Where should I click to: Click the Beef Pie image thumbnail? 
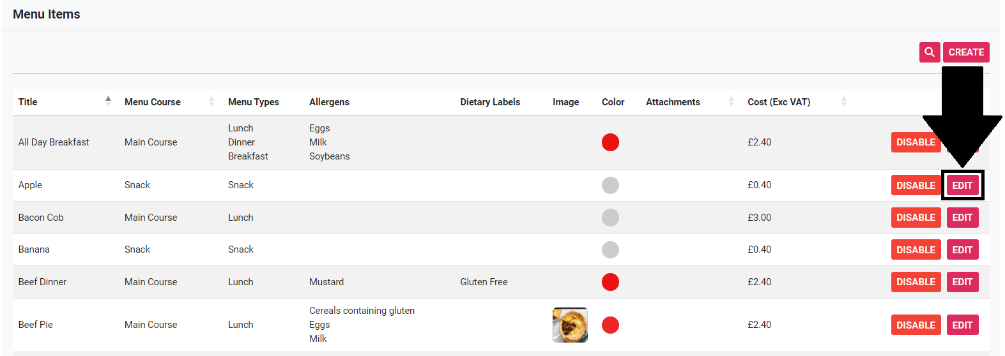point(570,325)
